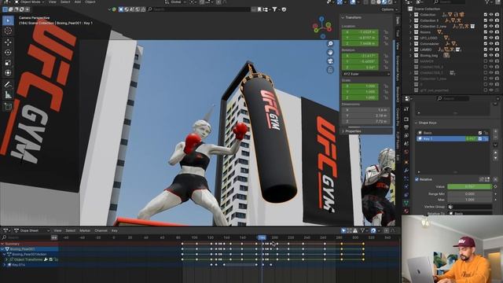503x283 pixels.
Task: Click the current frame marker 184
Action: [x=262, y=237]
